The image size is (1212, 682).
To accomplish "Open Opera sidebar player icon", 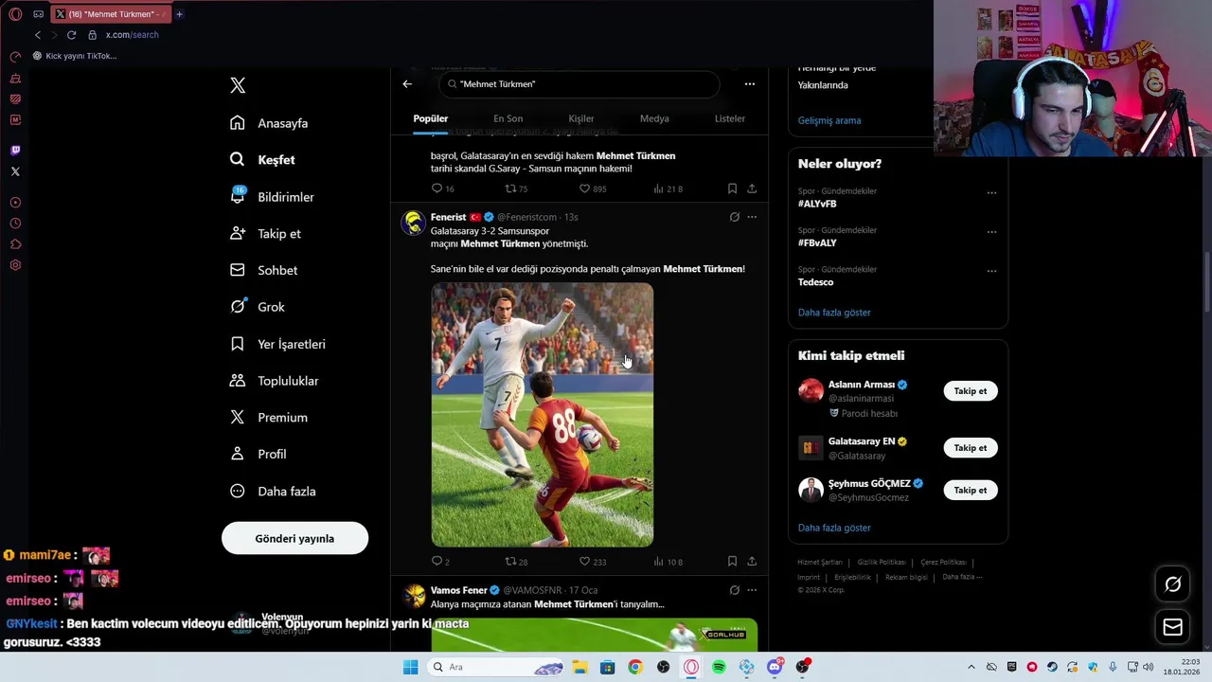I will 15,203.
